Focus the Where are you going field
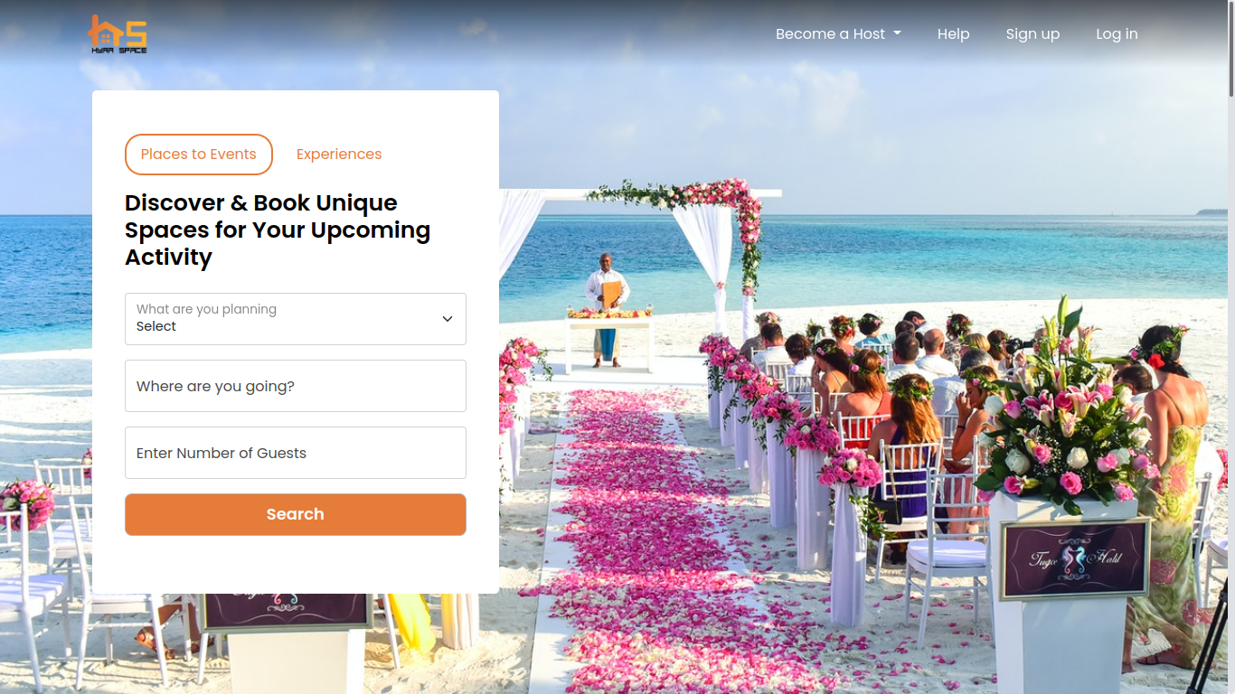Screen dimensions: 1235x694 tap(296, 386)
